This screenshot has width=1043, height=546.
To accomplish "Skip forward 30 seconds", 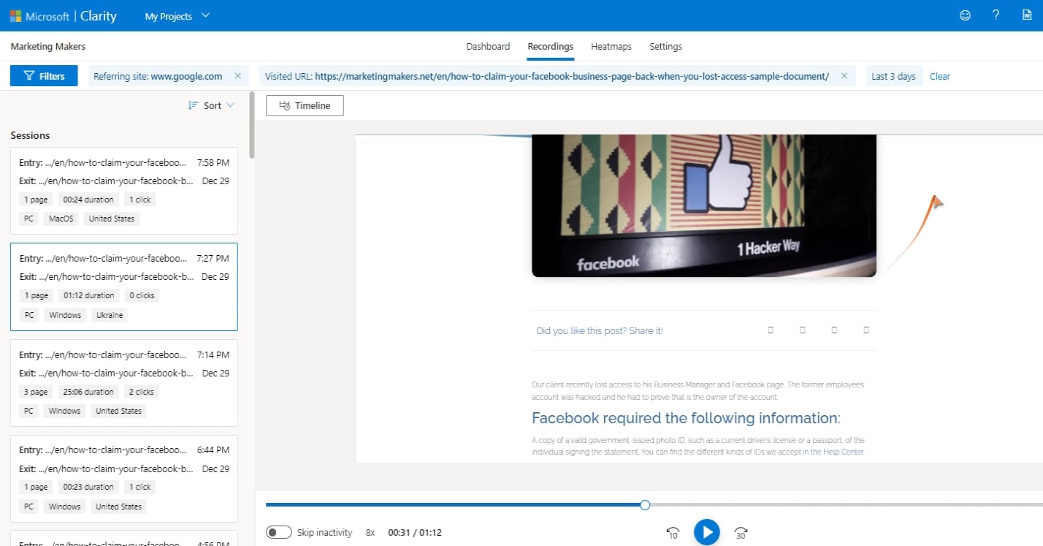I will [x=741, y=533].
